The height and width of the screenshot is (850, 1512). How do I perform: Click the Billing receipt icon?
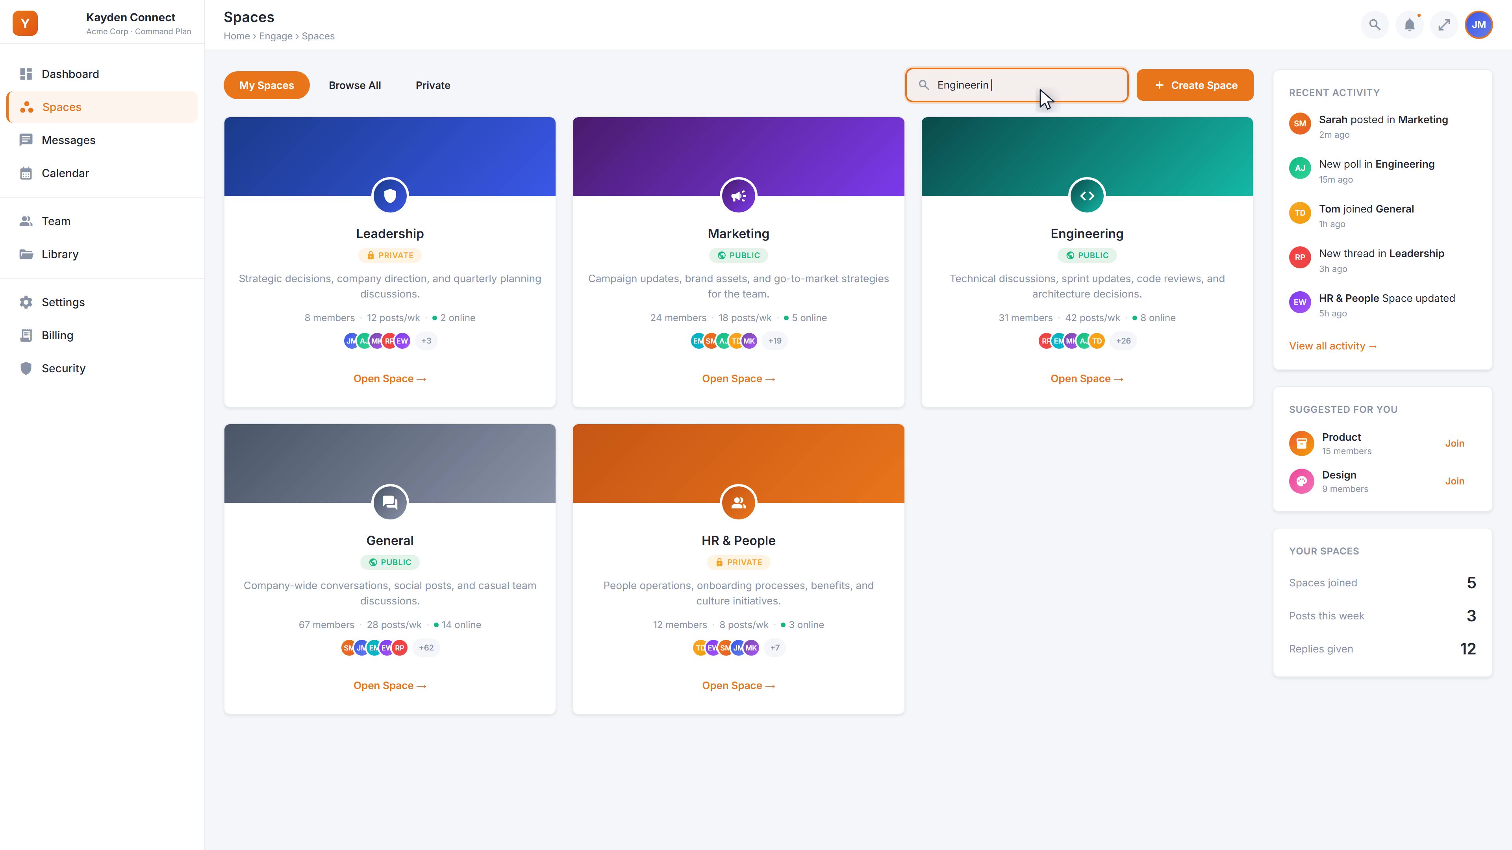click(x=26, y=335)
